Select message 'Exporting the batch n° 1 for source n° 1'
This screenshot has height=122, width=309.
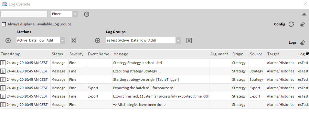pos(144,88)
